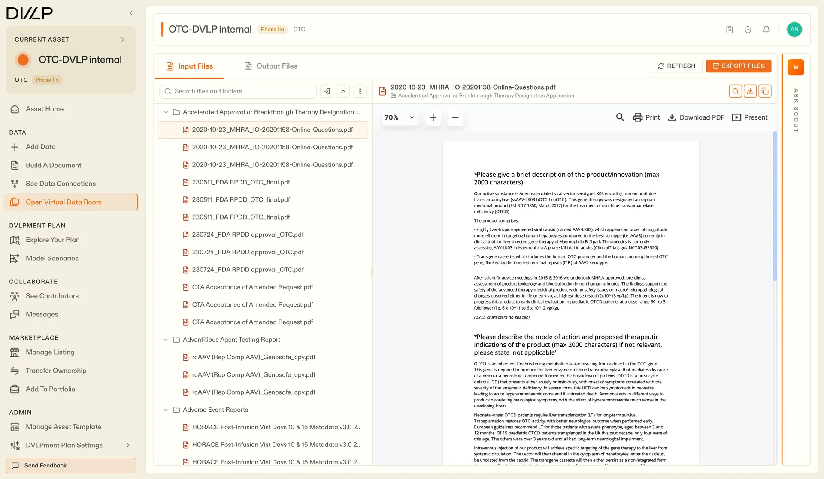Click the DVLP logo
The image size is (824, 479).
click(30, 13)
